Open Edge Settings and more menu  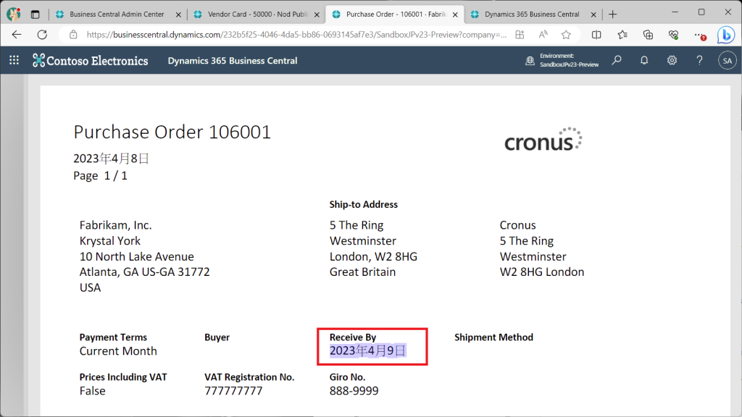coord(700,35)
